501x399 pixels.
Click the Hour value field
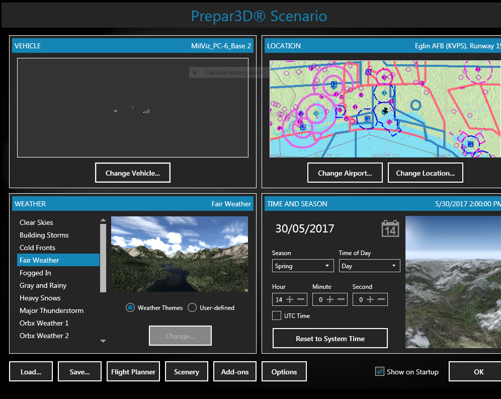(279, 299)
